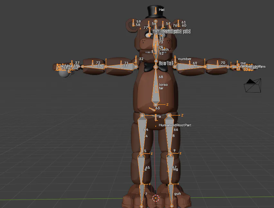Click the "7" foot bone label
Viewport: 274px width, 208px height.
coord(146,194)
